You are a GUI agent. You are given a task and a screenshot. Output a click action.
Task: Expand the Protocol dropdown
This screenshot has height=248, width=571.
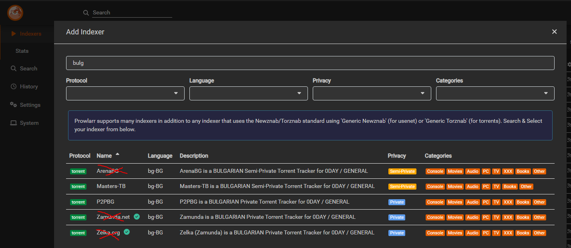(125, 93)
